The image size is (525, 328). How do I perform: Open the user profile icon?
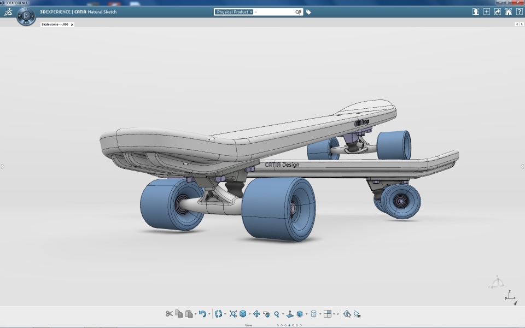[x=475, y=11]
